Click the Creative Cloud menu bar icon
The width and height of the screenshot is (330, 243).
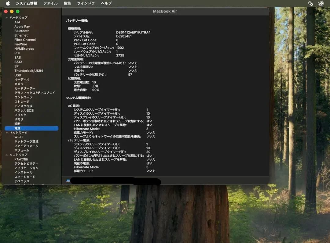point(321,3)
